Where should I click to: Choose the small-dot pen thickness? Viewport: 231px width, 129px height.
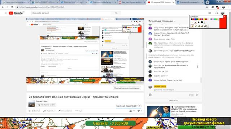[195, 22]
